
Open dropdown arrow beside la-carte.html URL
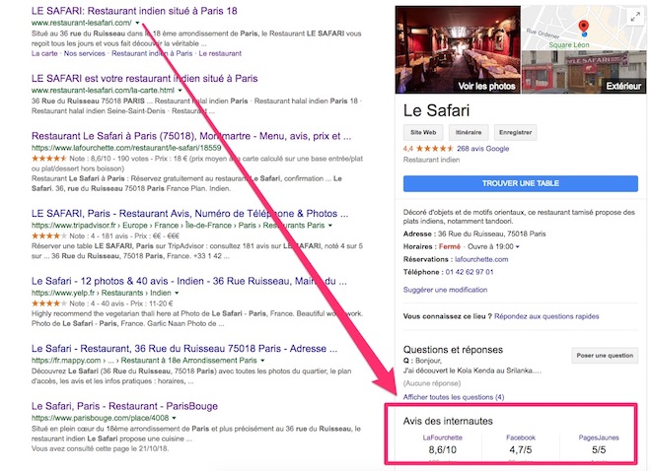pos(180,91)
